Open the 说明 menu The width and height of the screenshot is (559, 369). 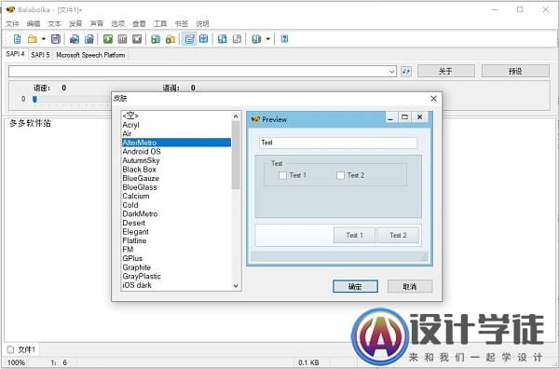202,23
